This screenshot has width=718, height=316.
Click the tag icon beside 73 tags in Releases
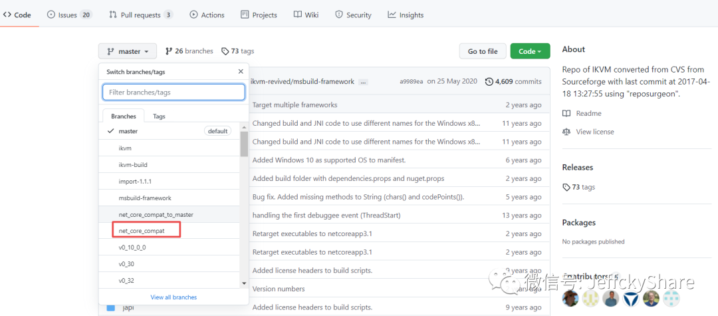(566, 188)
